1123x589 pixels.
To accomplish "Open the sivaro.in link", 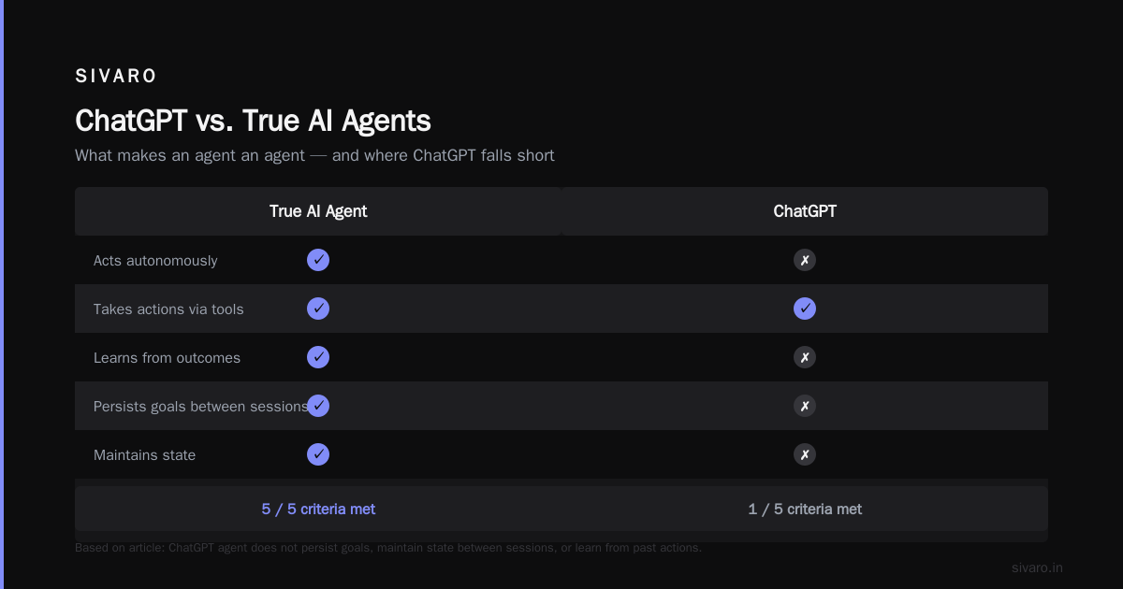I will 1037,567.
